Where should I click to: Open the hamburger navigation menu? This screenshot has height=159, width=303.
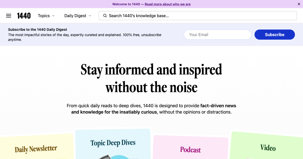coord(9,16)
